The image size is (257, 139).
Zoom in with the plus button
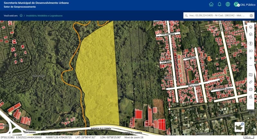251,58
